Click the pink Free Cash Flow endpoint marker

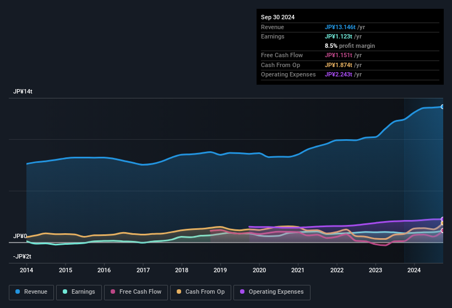click(443, 230)
